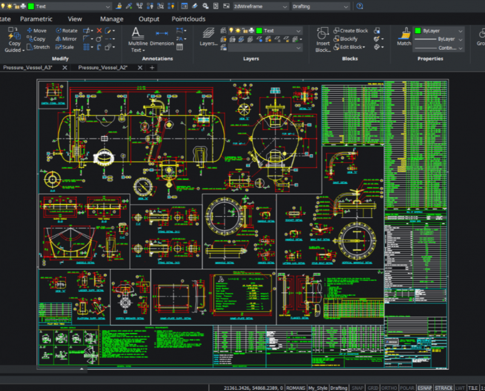Click My_Style dimension style in status bar
This screenshot has height=391, width=485.
tap(318, 388)
